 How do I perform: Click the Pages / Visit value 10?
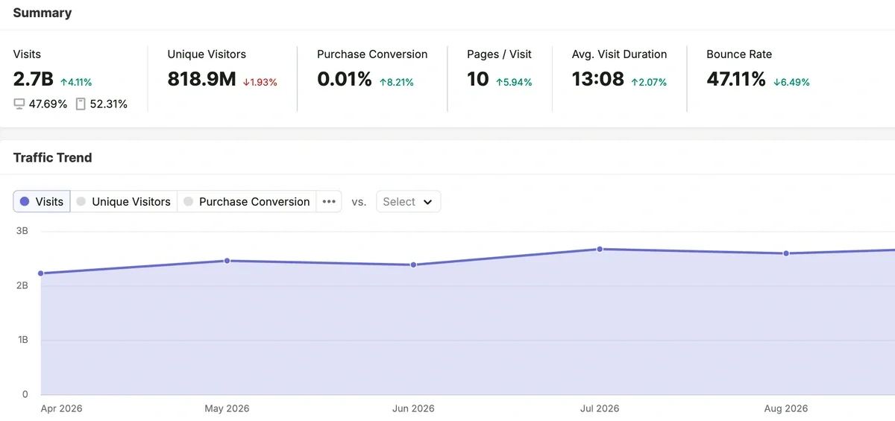tap(478, 79)
